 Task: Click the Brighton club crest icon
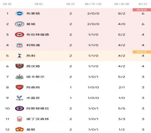point(20,14)
